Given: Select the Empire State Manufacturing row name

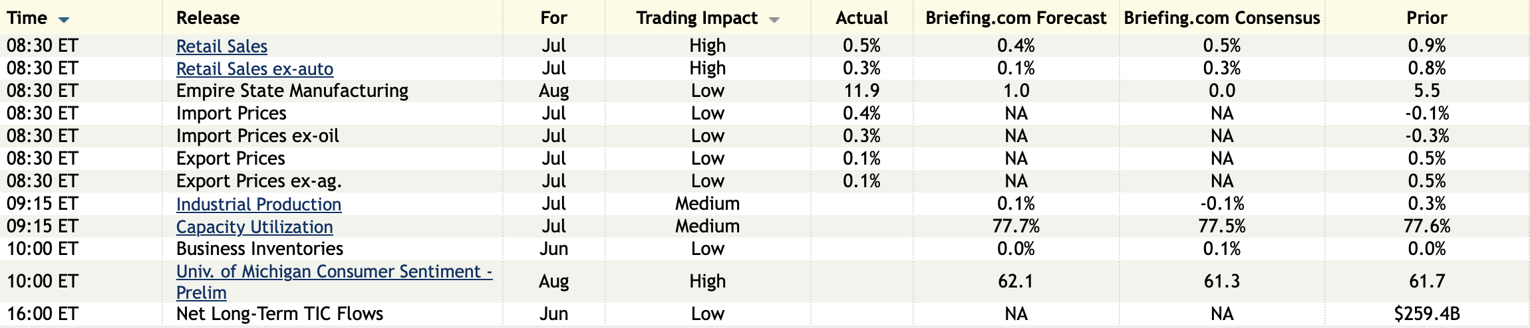Looking at the screenshot, I should [292, 91].
